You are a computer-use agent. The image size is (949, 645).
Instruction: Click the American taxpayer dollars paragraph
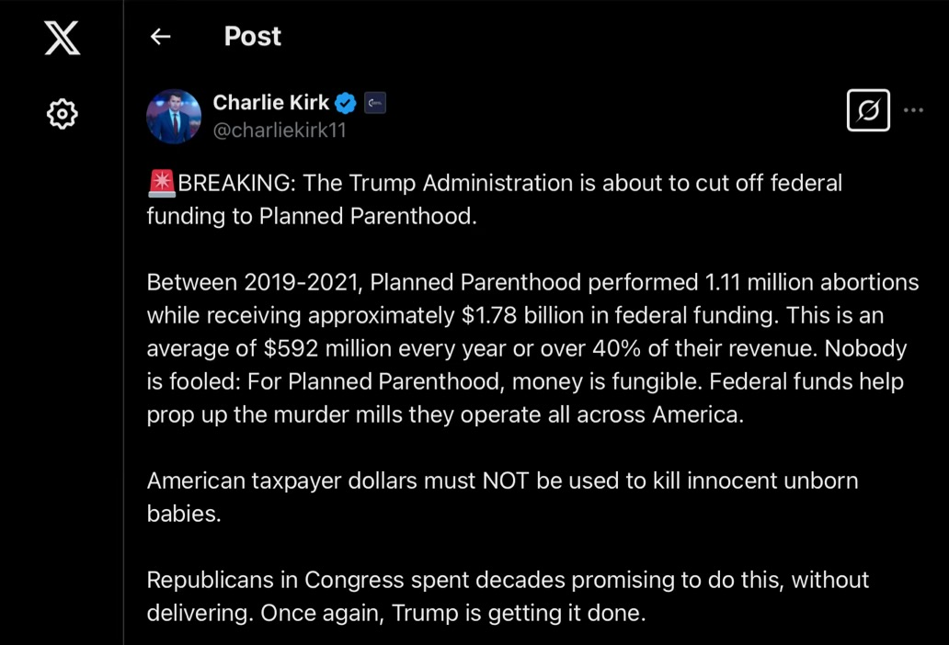pos(502,497)
